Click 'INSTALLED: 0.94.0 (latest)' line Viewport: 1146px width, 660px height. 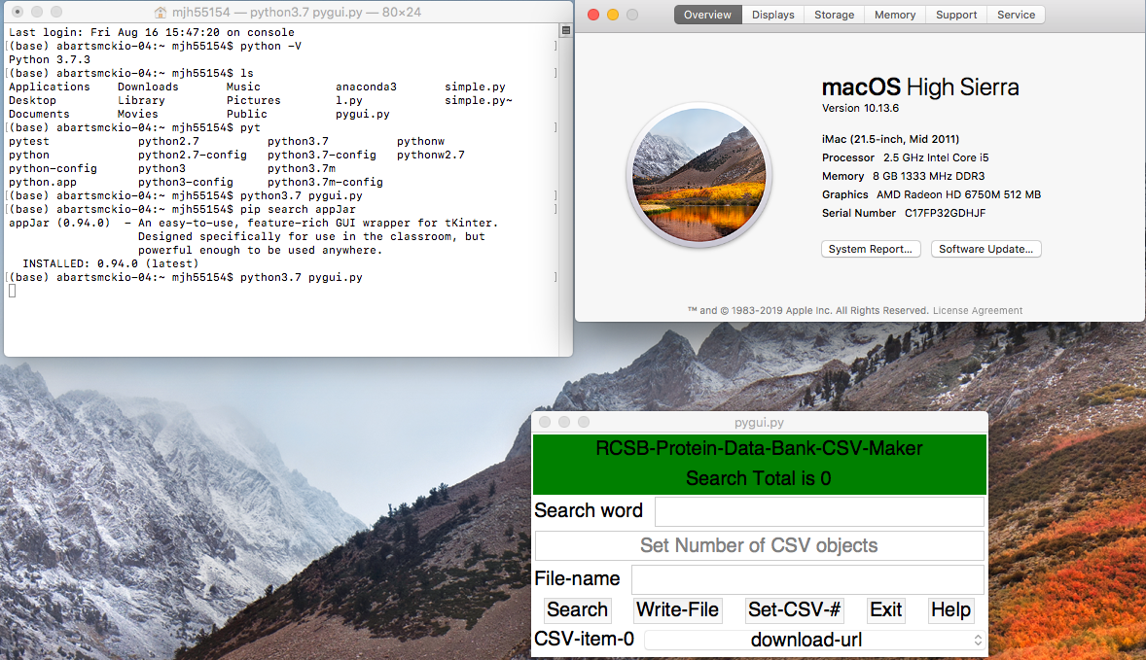pyautogui.click(x=110, y=263)
